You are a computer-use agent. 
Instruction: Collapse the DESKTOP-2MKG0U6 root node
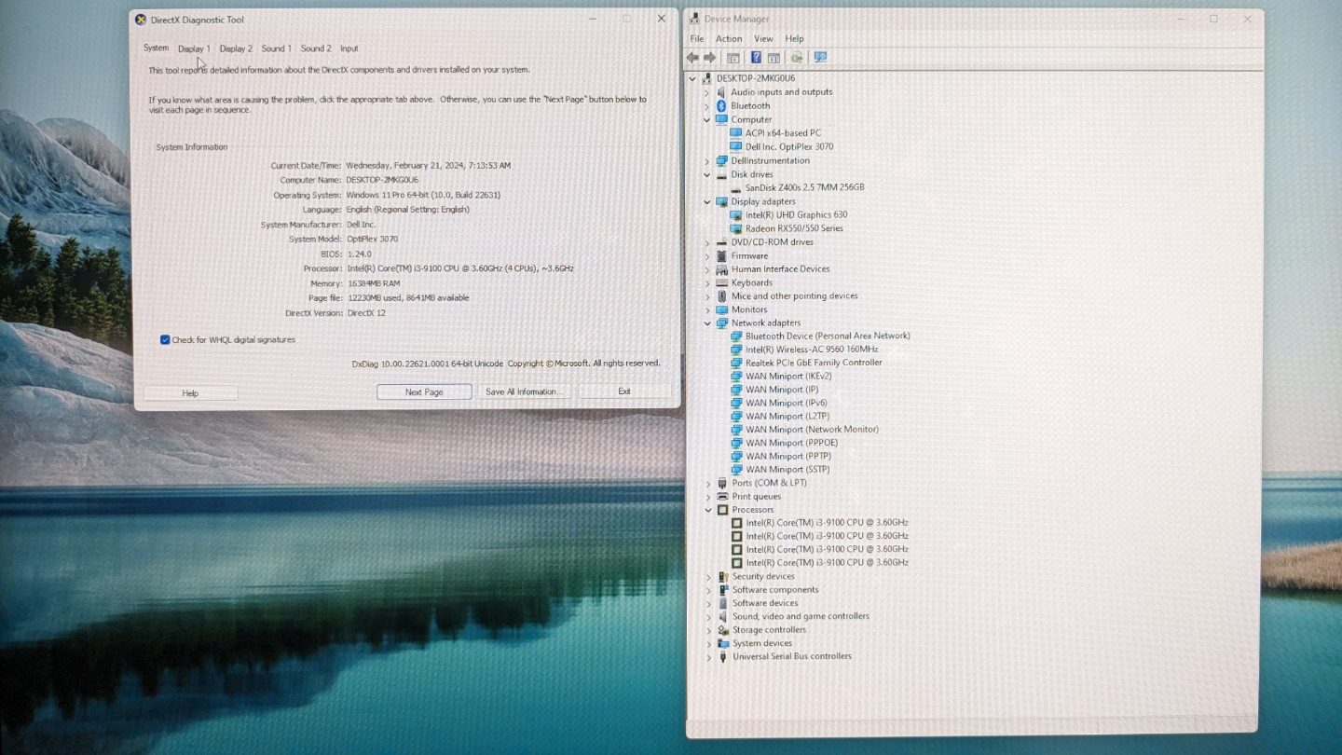pyautogui.click(x=692, y=78)
